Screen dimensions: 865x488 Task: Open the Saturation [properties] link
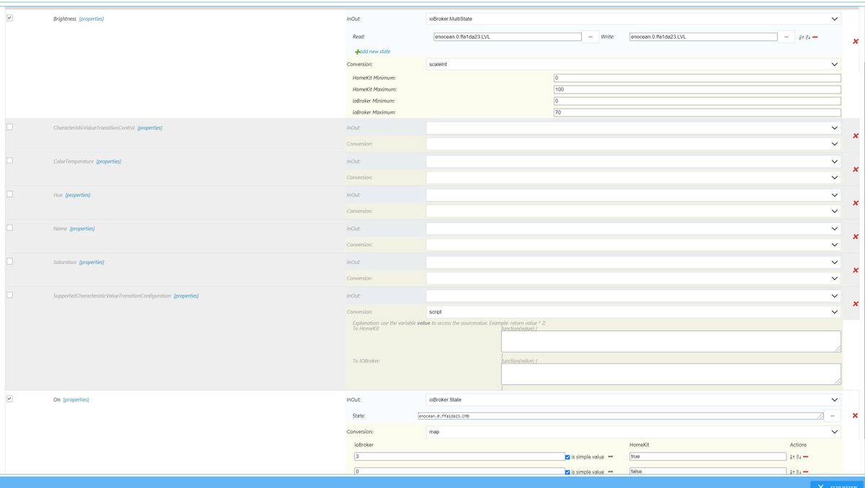(92, 262)
